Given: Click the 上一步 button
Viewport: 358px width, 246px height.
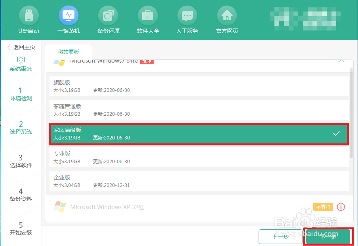Looking at the screenshot, I should (x=280, y=237).
